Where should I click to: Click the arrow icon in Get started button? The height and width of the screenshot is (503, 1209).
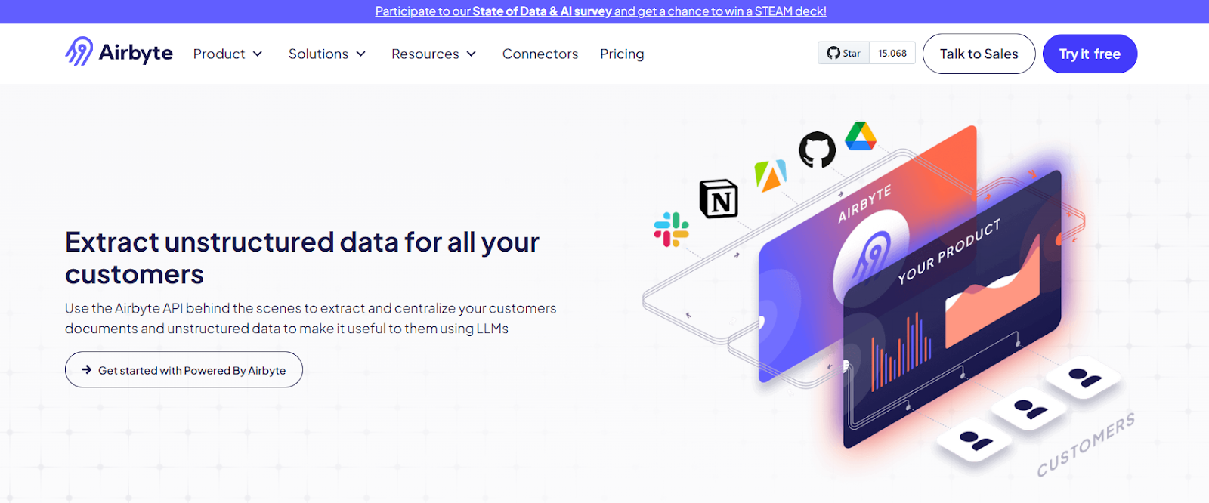tap(87, 370)
